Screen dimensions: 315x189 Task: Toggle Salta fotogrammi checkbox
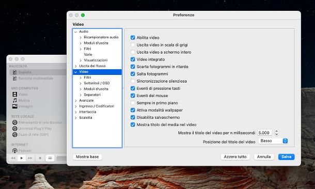tap(133, 74)
